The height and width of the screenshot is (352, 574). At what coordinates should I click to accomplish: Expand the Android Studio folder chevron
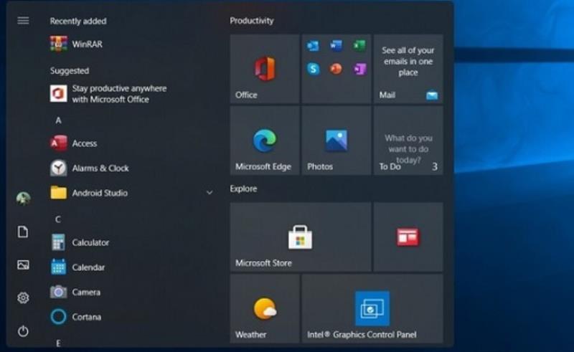[x=210, y=193]
